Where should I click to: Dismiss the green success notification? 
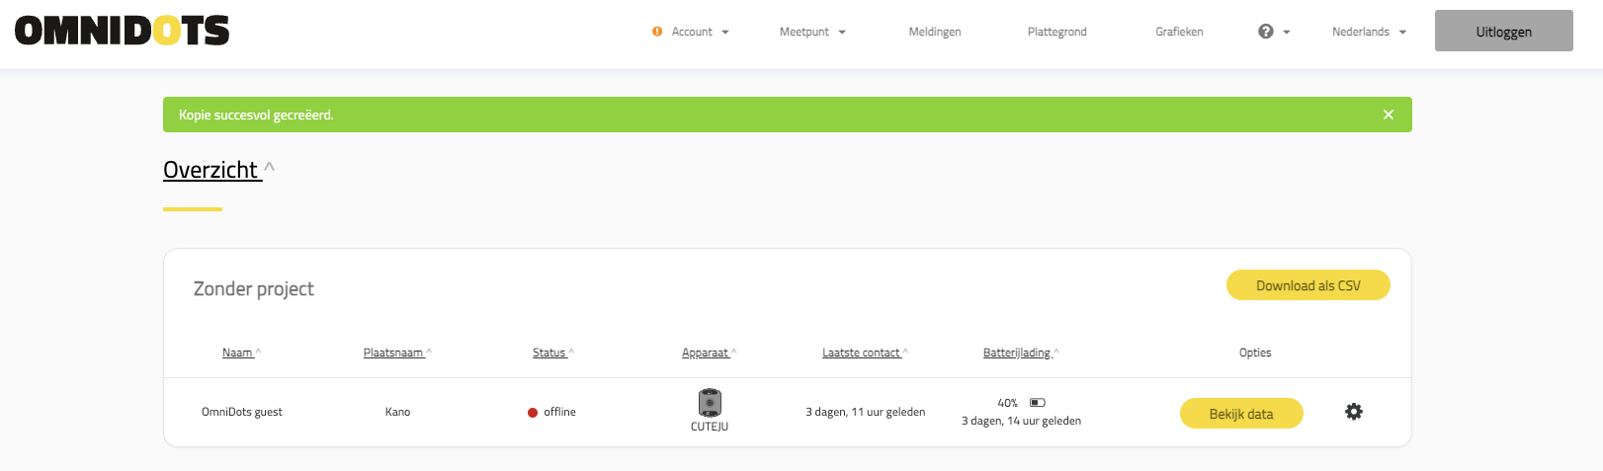coord(1389,115)
